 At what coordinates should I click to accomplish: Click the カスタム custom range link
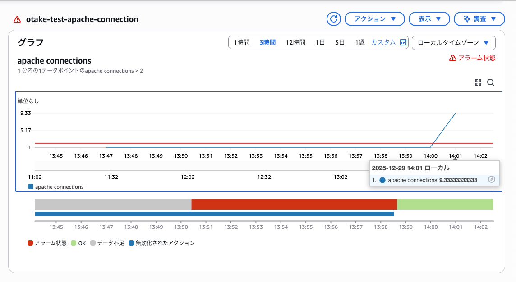(383, 42)
